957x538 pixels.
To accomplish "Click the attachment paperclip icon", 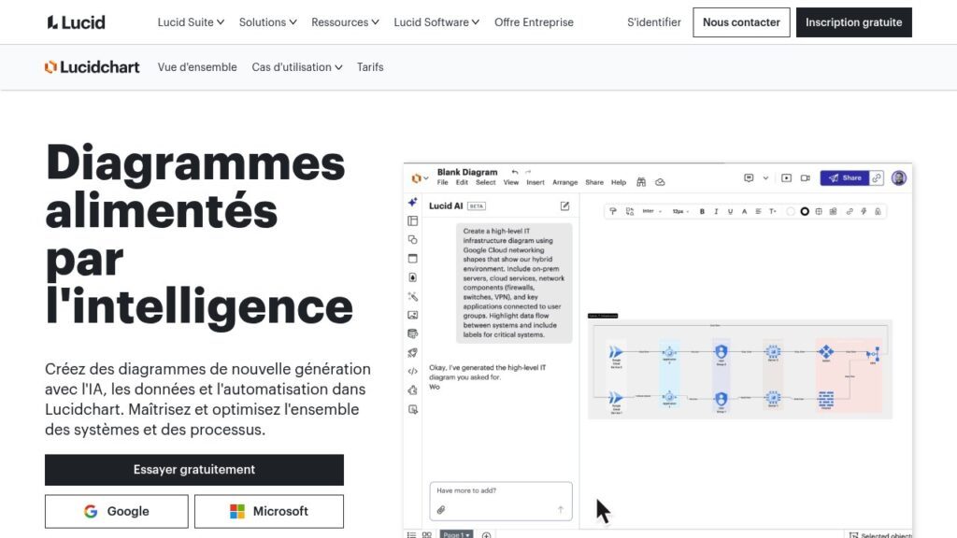I will [441, 509].
